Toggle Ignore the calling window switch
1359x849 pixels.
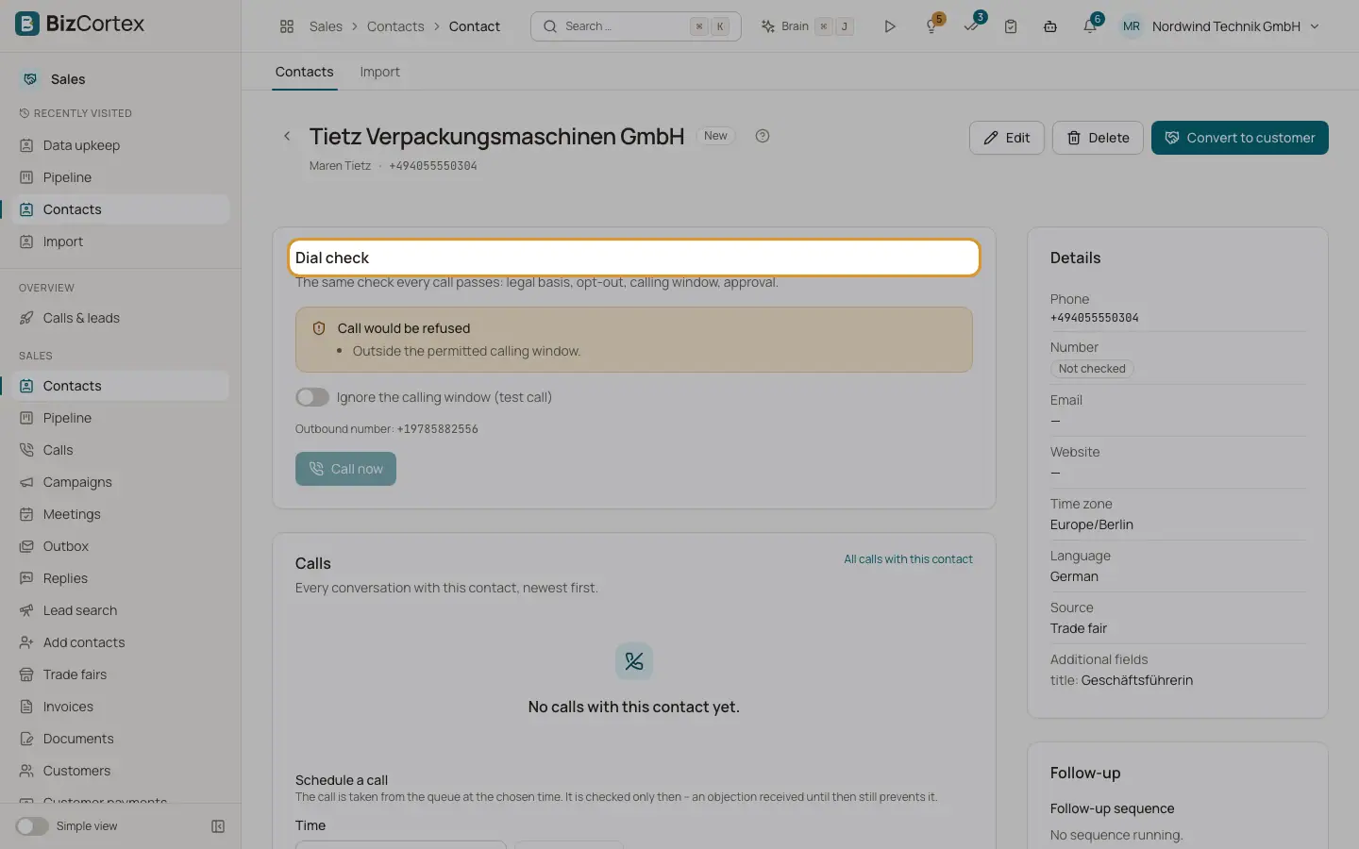[x=312, y=397]
